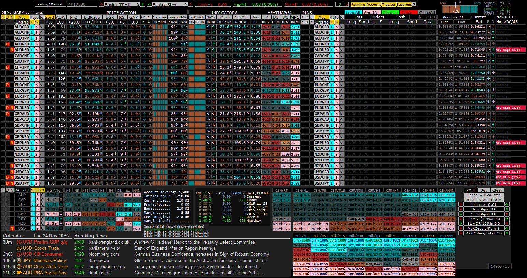Click RESET DBMultiASM button

[484, 200]
